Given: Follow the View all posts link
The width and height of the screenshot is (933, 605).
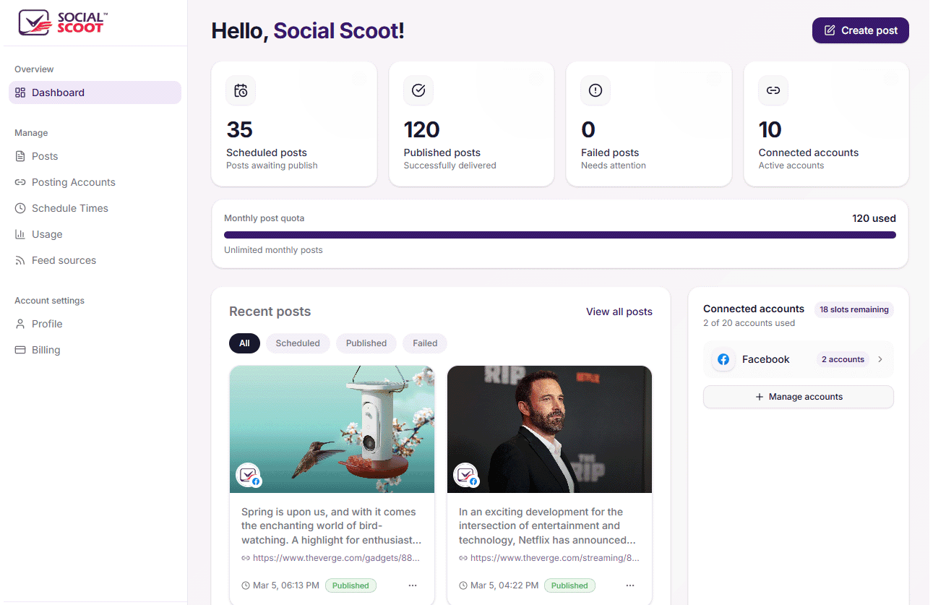Looking at the screenshot, I should coord(619,312).
